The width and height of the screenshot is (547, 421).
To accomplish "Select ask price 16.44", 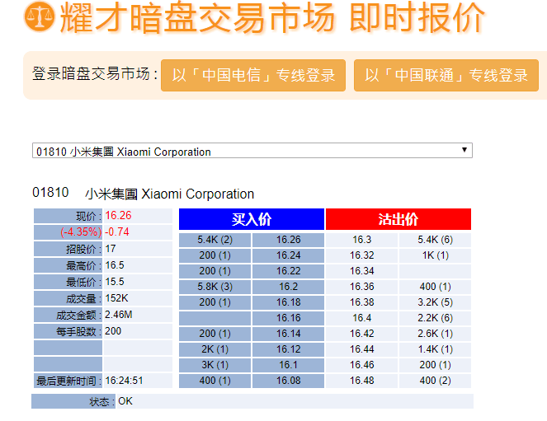I will 361,349.
